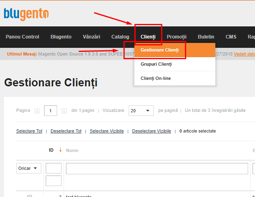Focus the ID from filter field
Screen dimensions: 255x197
[x=53, y=168]
